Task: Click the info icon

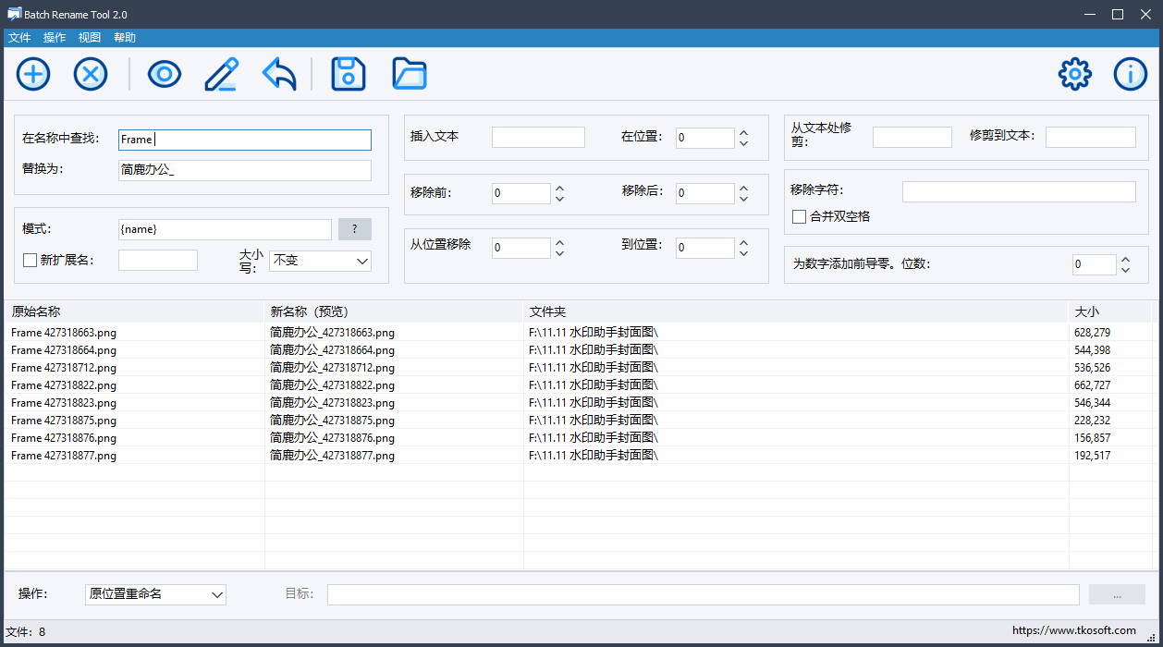Action: pyautogui.click(x=1131, y=74)
